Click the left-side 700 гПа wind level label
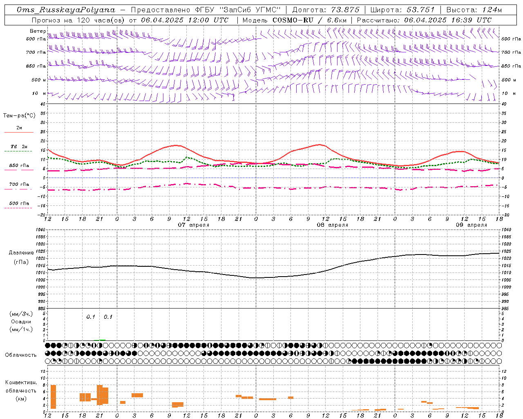 [36, 52]
